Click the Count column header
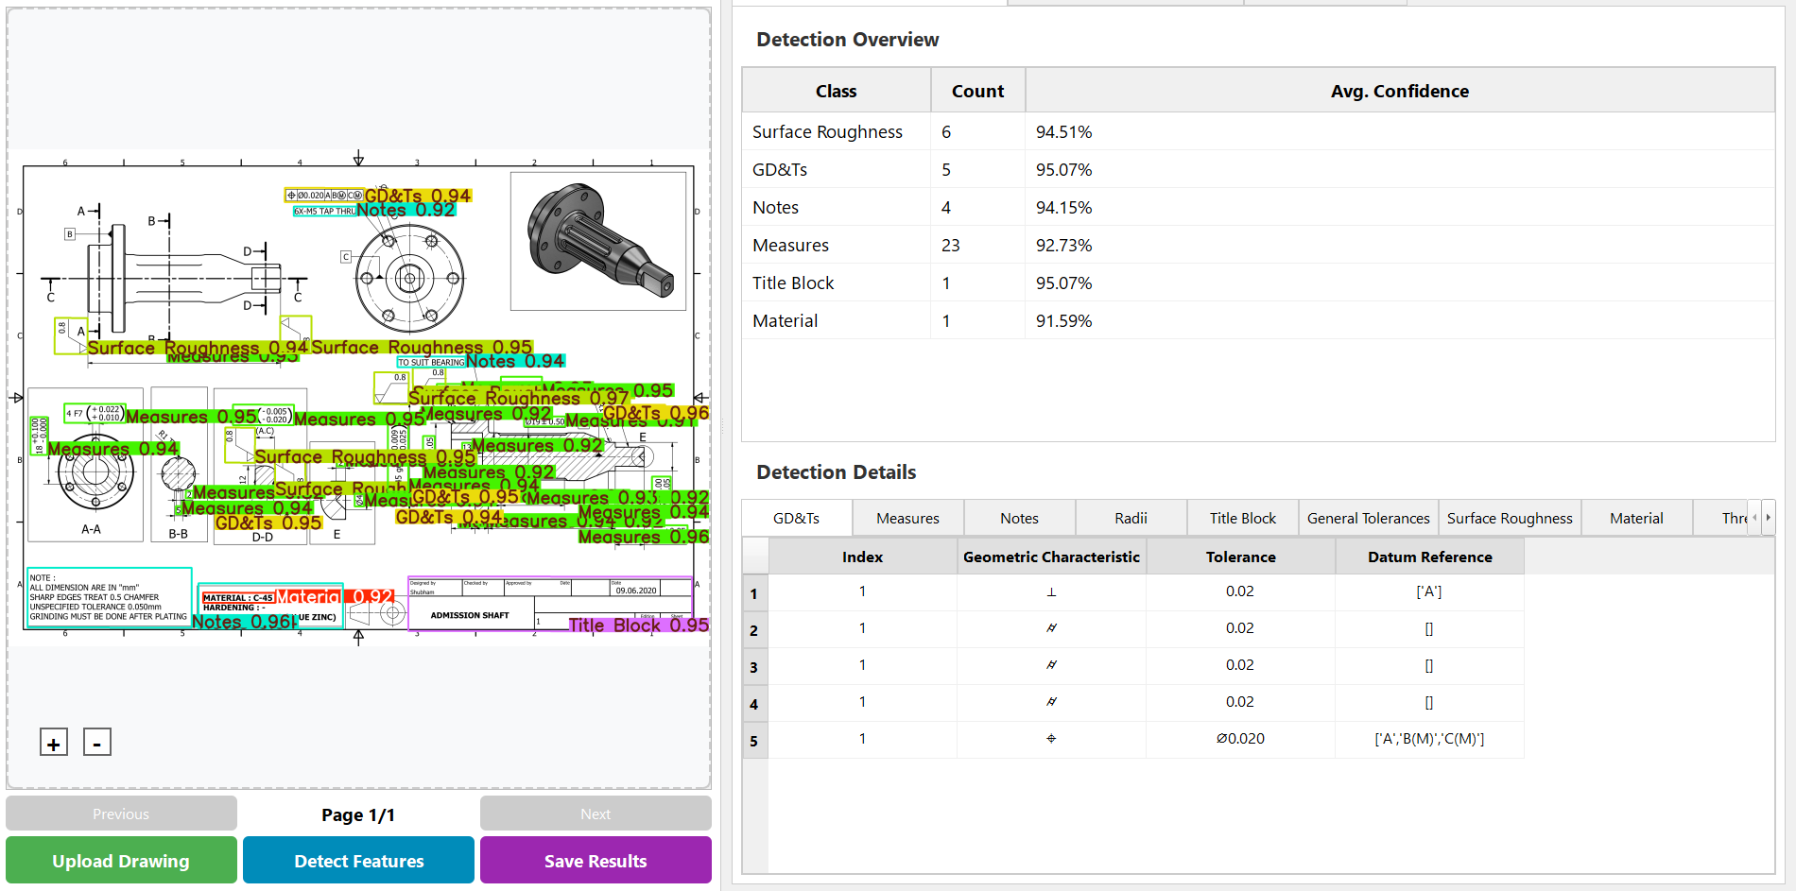 [x=977, y=91]
